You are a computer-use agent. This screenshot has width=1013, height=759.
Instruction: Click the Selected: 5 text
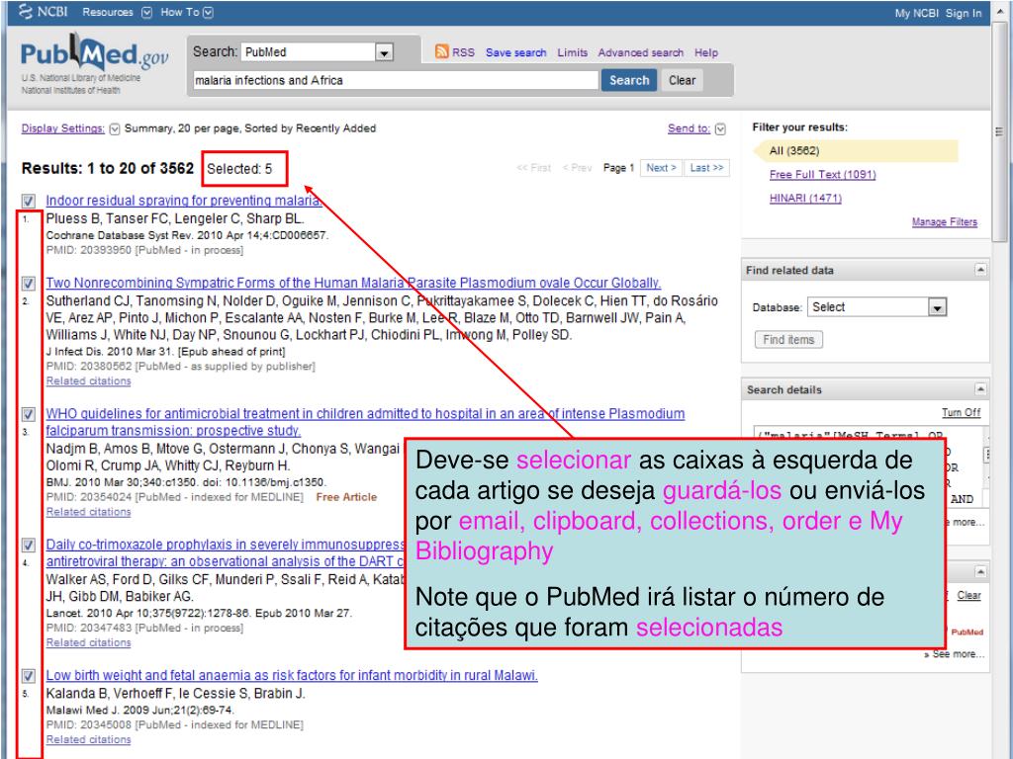pyautogui.click(x=239, y=169)
